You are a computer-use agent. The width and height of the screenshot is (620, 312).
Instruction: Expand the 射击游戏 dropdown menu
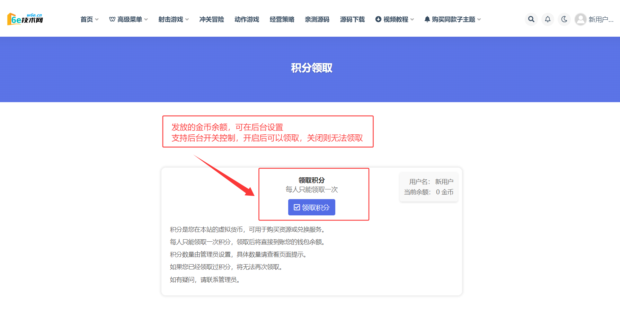click(x=174, y=19)
